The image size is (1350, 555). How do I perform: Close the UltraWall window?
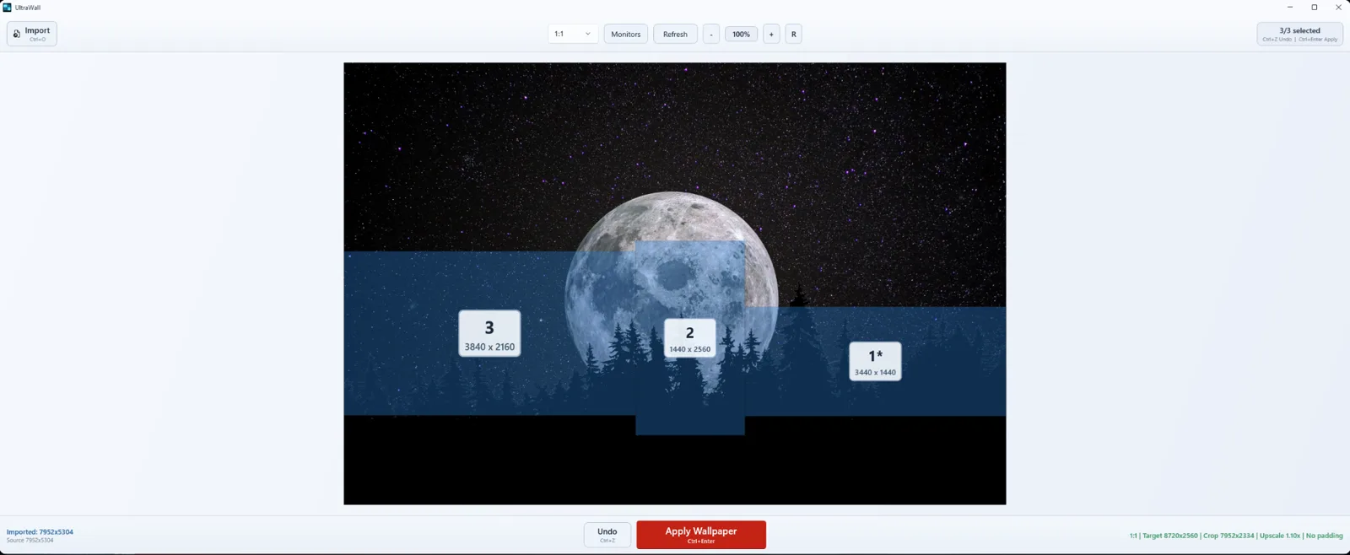(1338, 7)
